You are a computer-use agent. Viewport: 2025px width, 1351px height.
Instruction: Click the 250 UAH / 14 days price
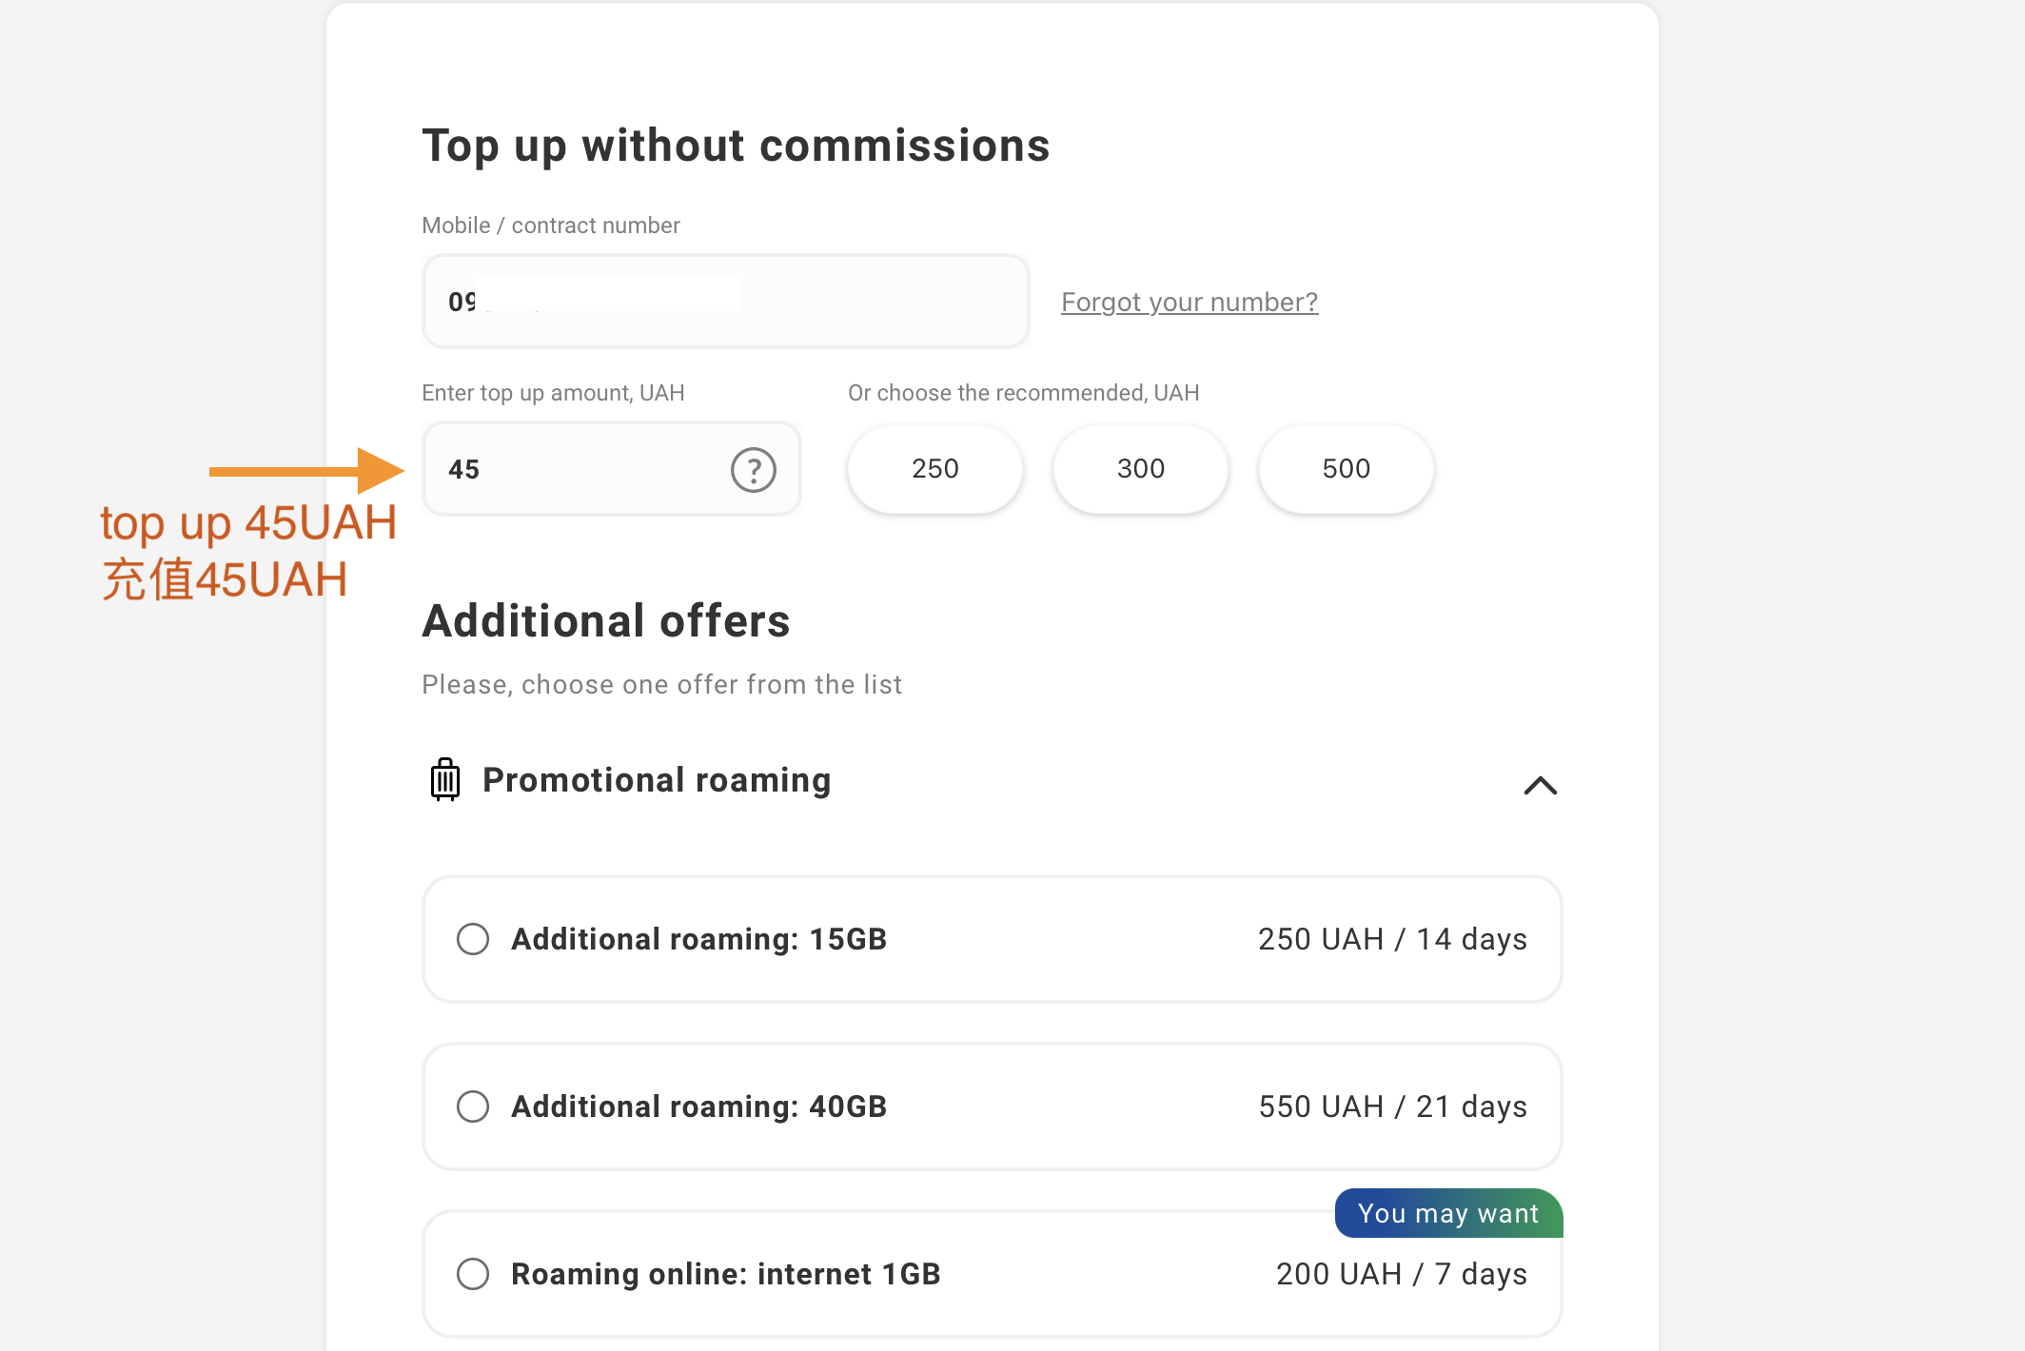pyautogui.click(x=1391, y=939)
